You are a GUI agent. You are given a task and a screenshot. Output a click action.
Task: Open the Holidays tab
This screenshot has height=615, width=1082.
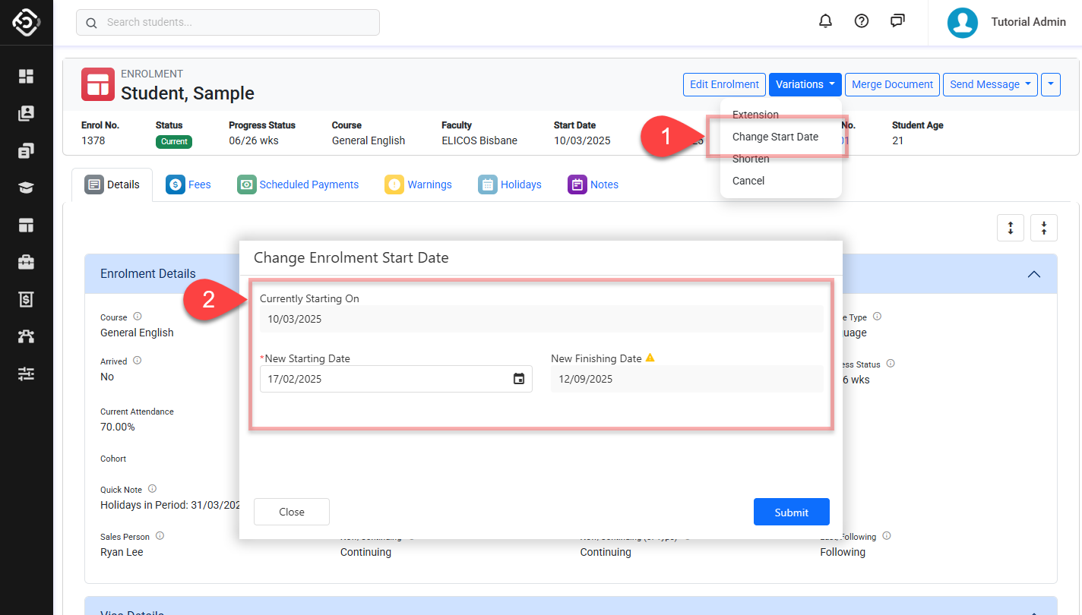coord(510,184)
